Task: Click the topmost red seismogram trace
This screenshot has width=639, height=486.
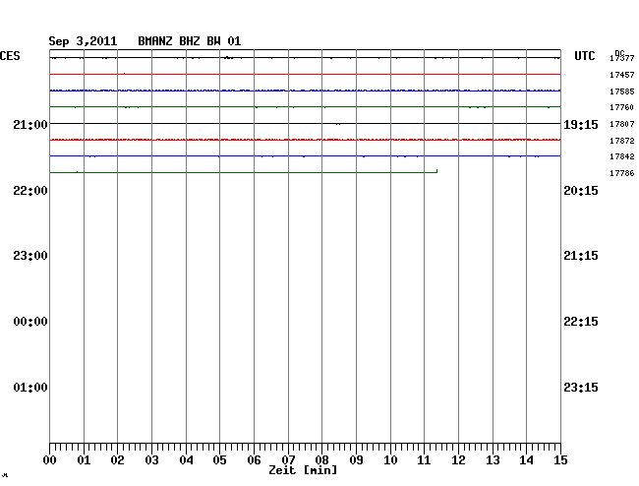Action: [305, 74]
